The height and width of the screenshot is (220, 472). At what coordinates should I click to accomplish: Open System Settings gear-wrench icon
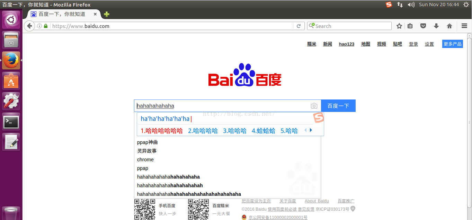click(11, 101)
